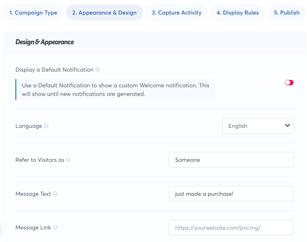Enable the Display a Default Notification toggle
This screenshot has width=307, height=242.
click(x=289, y=82)
